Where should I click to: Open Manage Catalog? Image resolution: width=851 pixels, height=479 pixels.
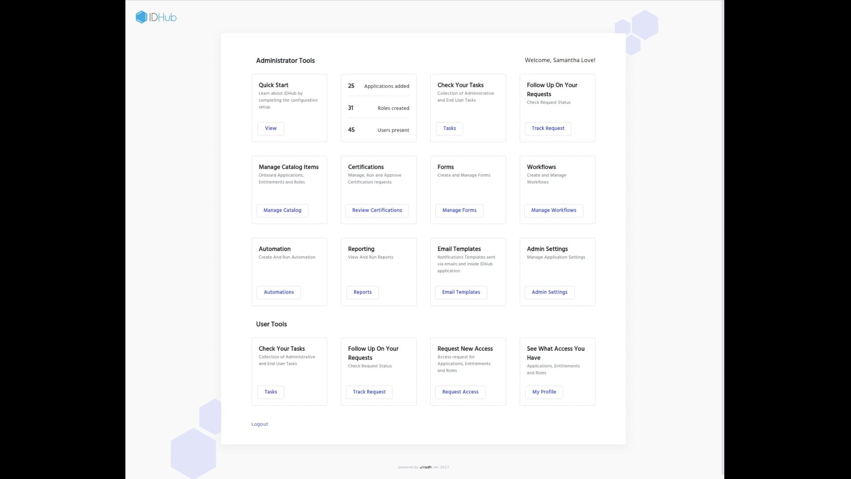click(282, 211)
